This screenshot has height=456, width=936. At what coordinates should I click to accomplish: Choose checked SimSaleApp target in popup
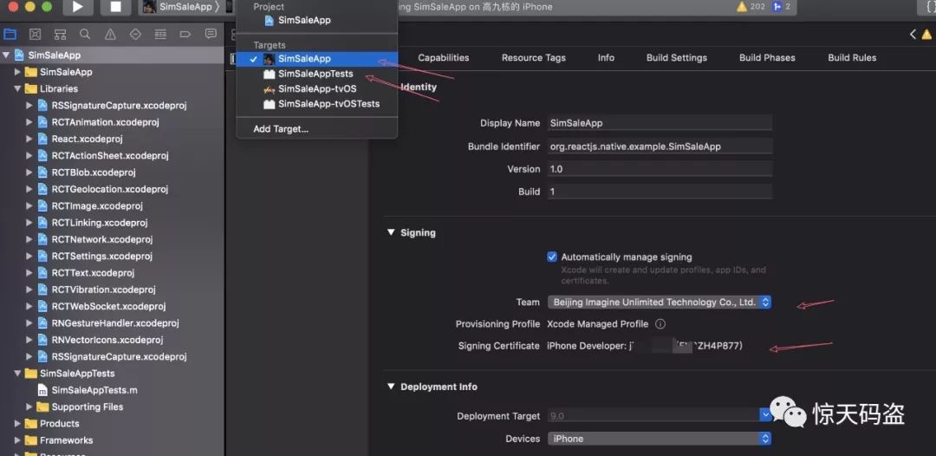pos(317,59)
